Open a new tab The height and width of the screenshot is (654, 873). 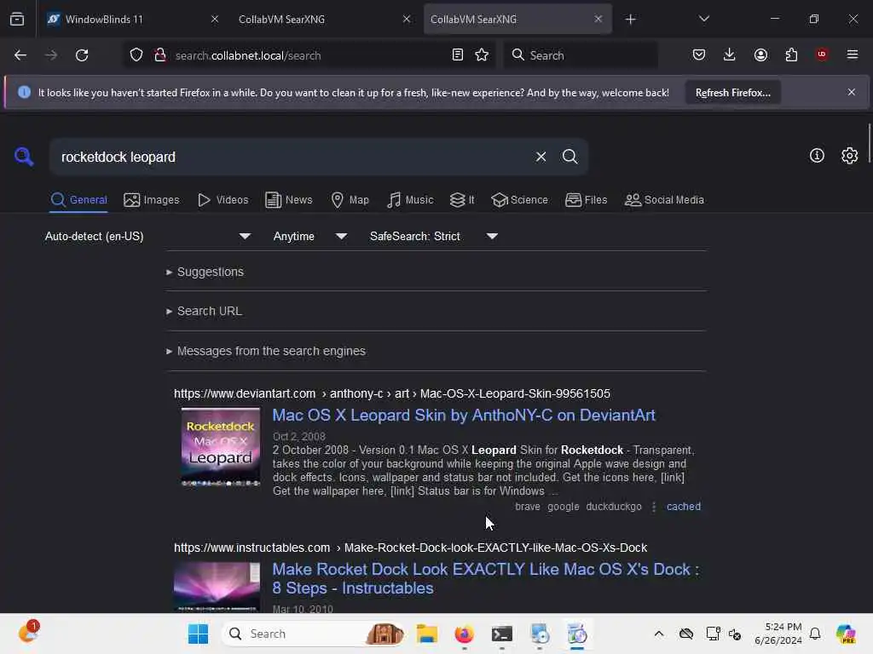tap(630, 20)
